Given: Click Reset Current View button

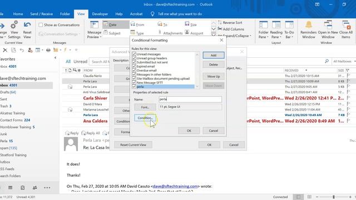Looking at the screenshot, I should click(x=133, y=144).
